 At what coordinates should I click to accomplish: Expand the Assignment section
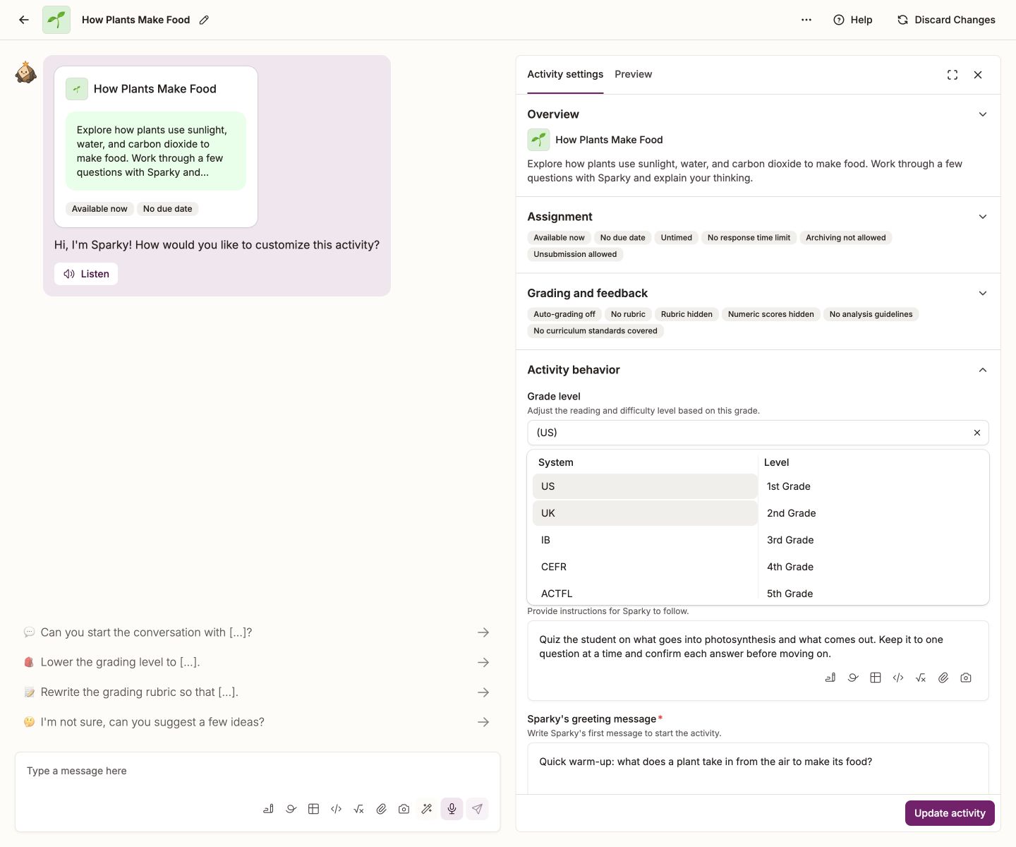[983, 217]
